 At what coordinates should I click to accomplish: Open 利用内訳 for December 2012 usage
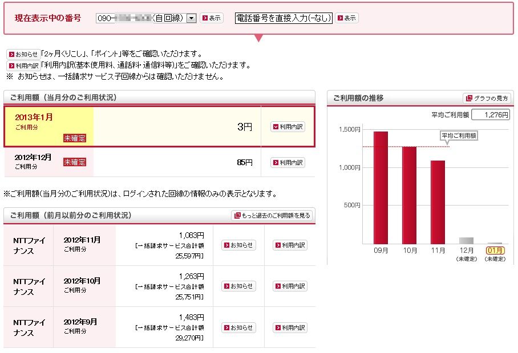(288, 163)
